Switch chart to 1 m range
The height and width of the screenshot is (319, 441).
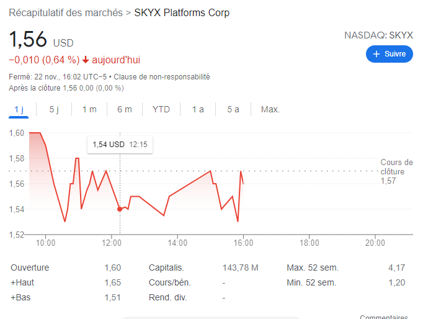[89, 109]
